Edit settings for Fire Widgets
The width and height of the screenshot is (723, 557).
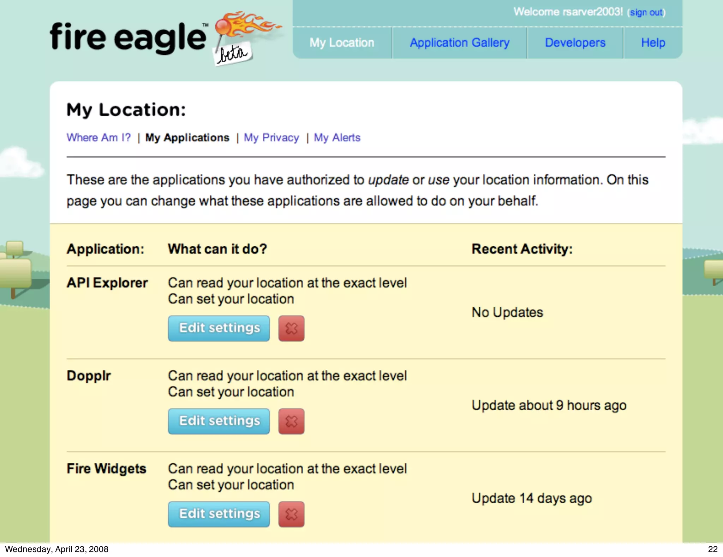[x=219, y=514]
